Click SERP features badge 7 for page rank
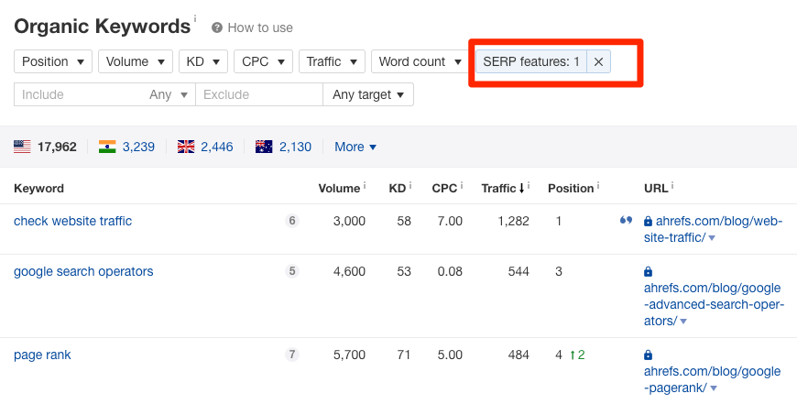The height and width of the screenshot is (404, 797). tap(292, 355)
